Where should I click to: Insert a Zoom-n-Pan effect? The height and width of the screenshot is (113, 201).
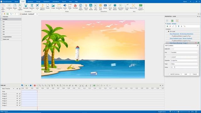(x=133, y=6)
